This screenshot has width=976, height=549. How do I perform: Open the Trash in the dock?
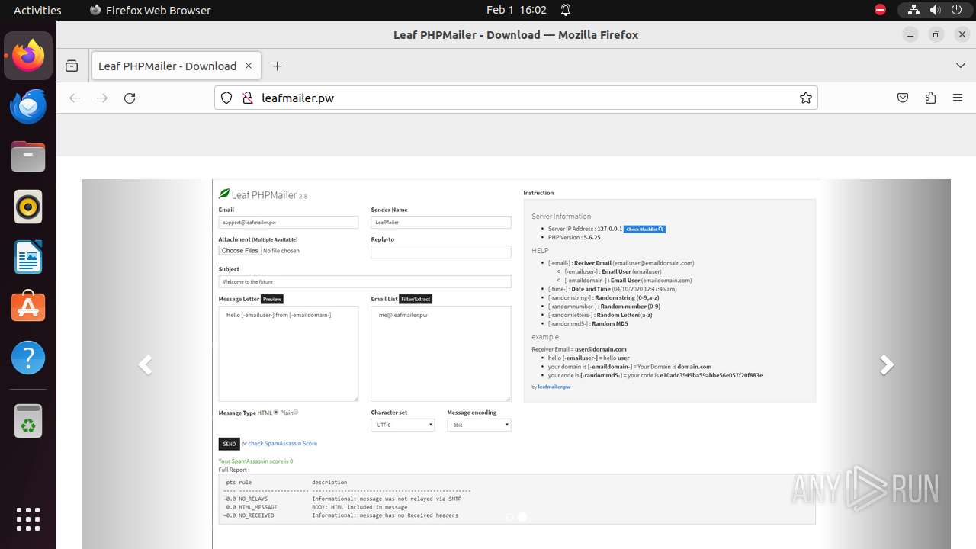point(28,421)
